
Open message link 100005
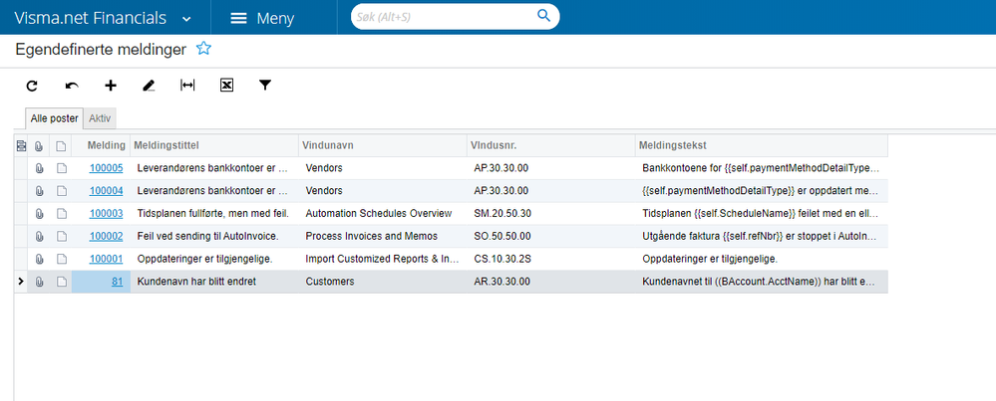(x=106, y=168)
